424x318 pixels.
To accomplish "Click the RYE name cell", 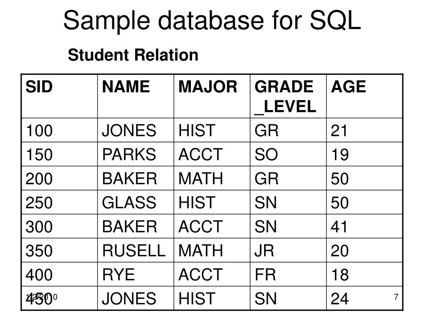I will click(x=119, y=275).
